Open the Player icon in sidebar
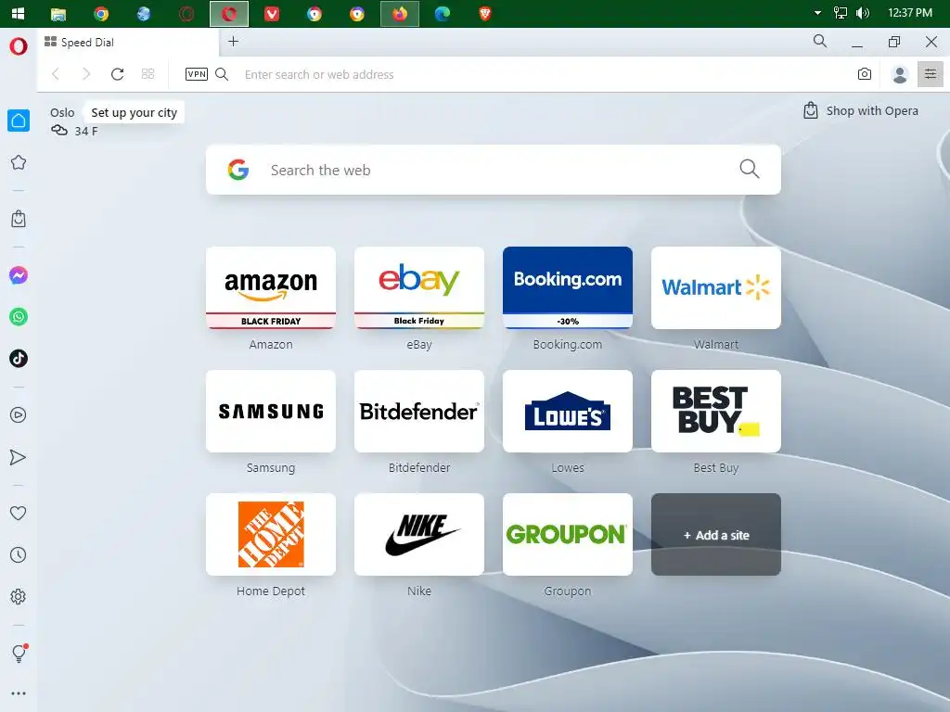The height and width of the screenshot is (712, 950). point(19,414)
